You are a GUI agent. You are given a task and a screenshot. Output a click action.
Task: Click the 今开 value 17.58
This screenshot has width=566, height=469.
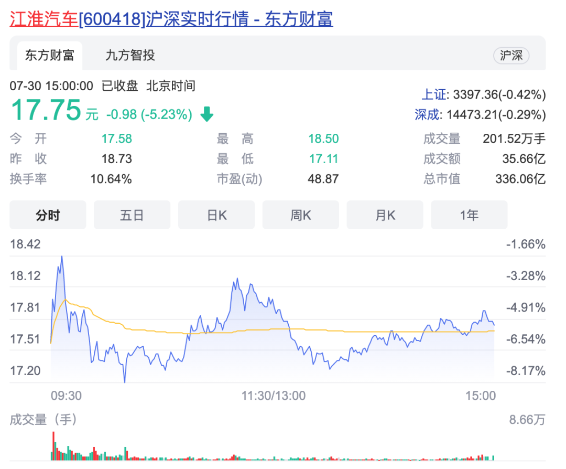coord(116,138)
